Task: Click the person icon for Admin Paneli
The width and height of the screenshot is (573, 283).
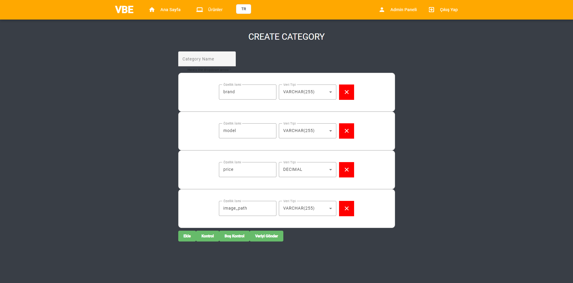Action: [382, 9]
